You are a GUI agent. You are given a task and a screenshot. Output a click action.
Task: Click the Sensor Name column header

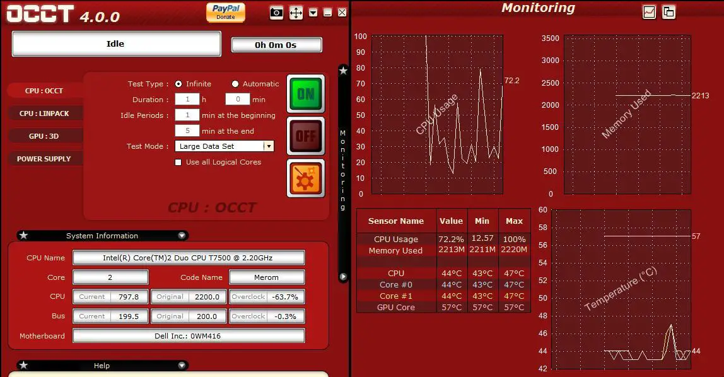[x=396, y=221]
